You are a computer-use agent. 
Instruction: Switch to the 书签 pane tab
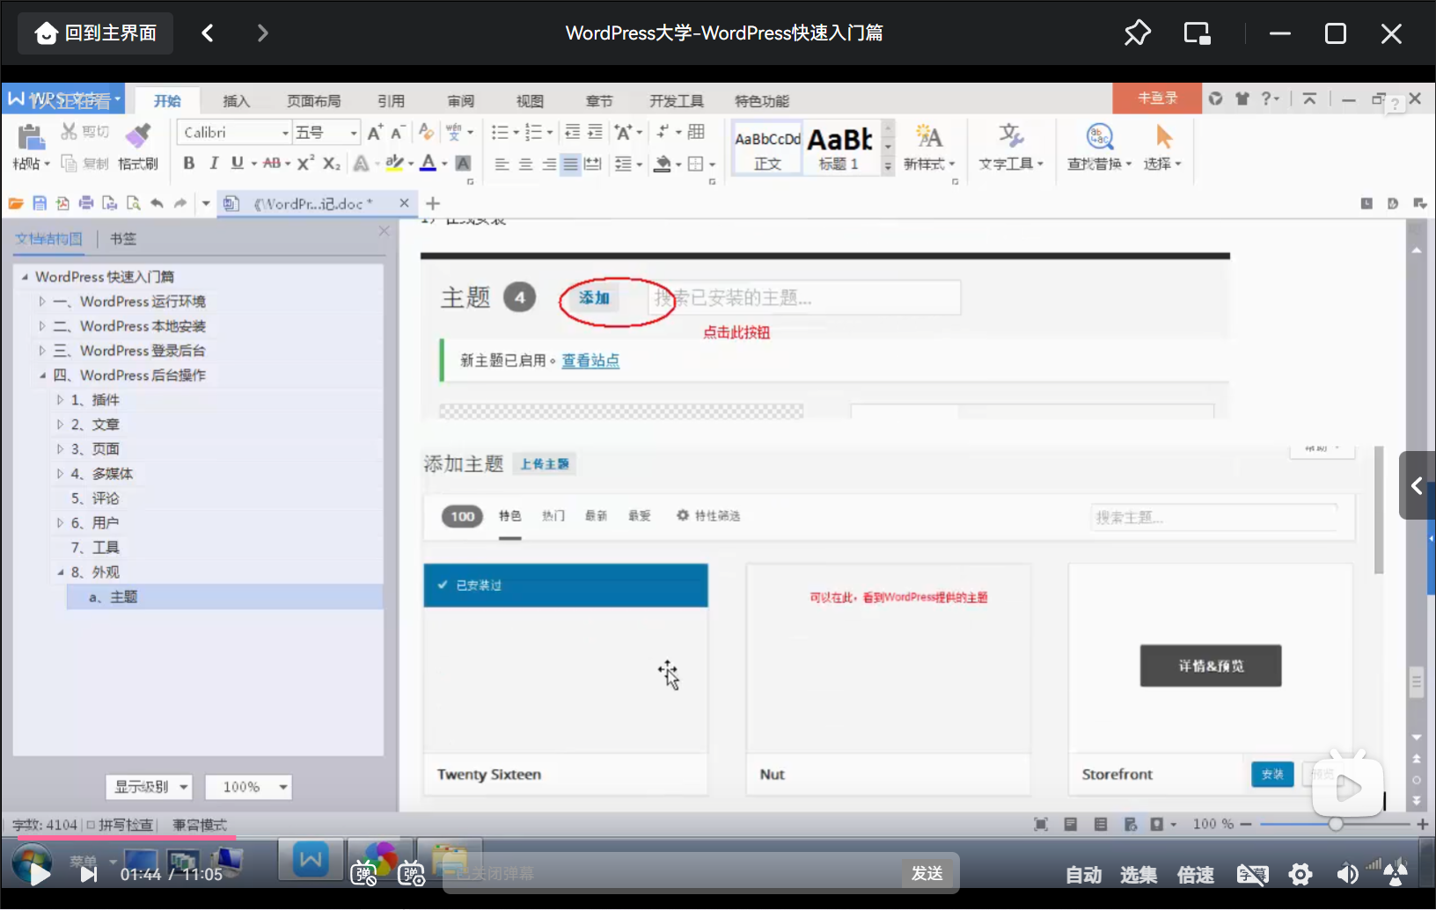click(123, 238)
